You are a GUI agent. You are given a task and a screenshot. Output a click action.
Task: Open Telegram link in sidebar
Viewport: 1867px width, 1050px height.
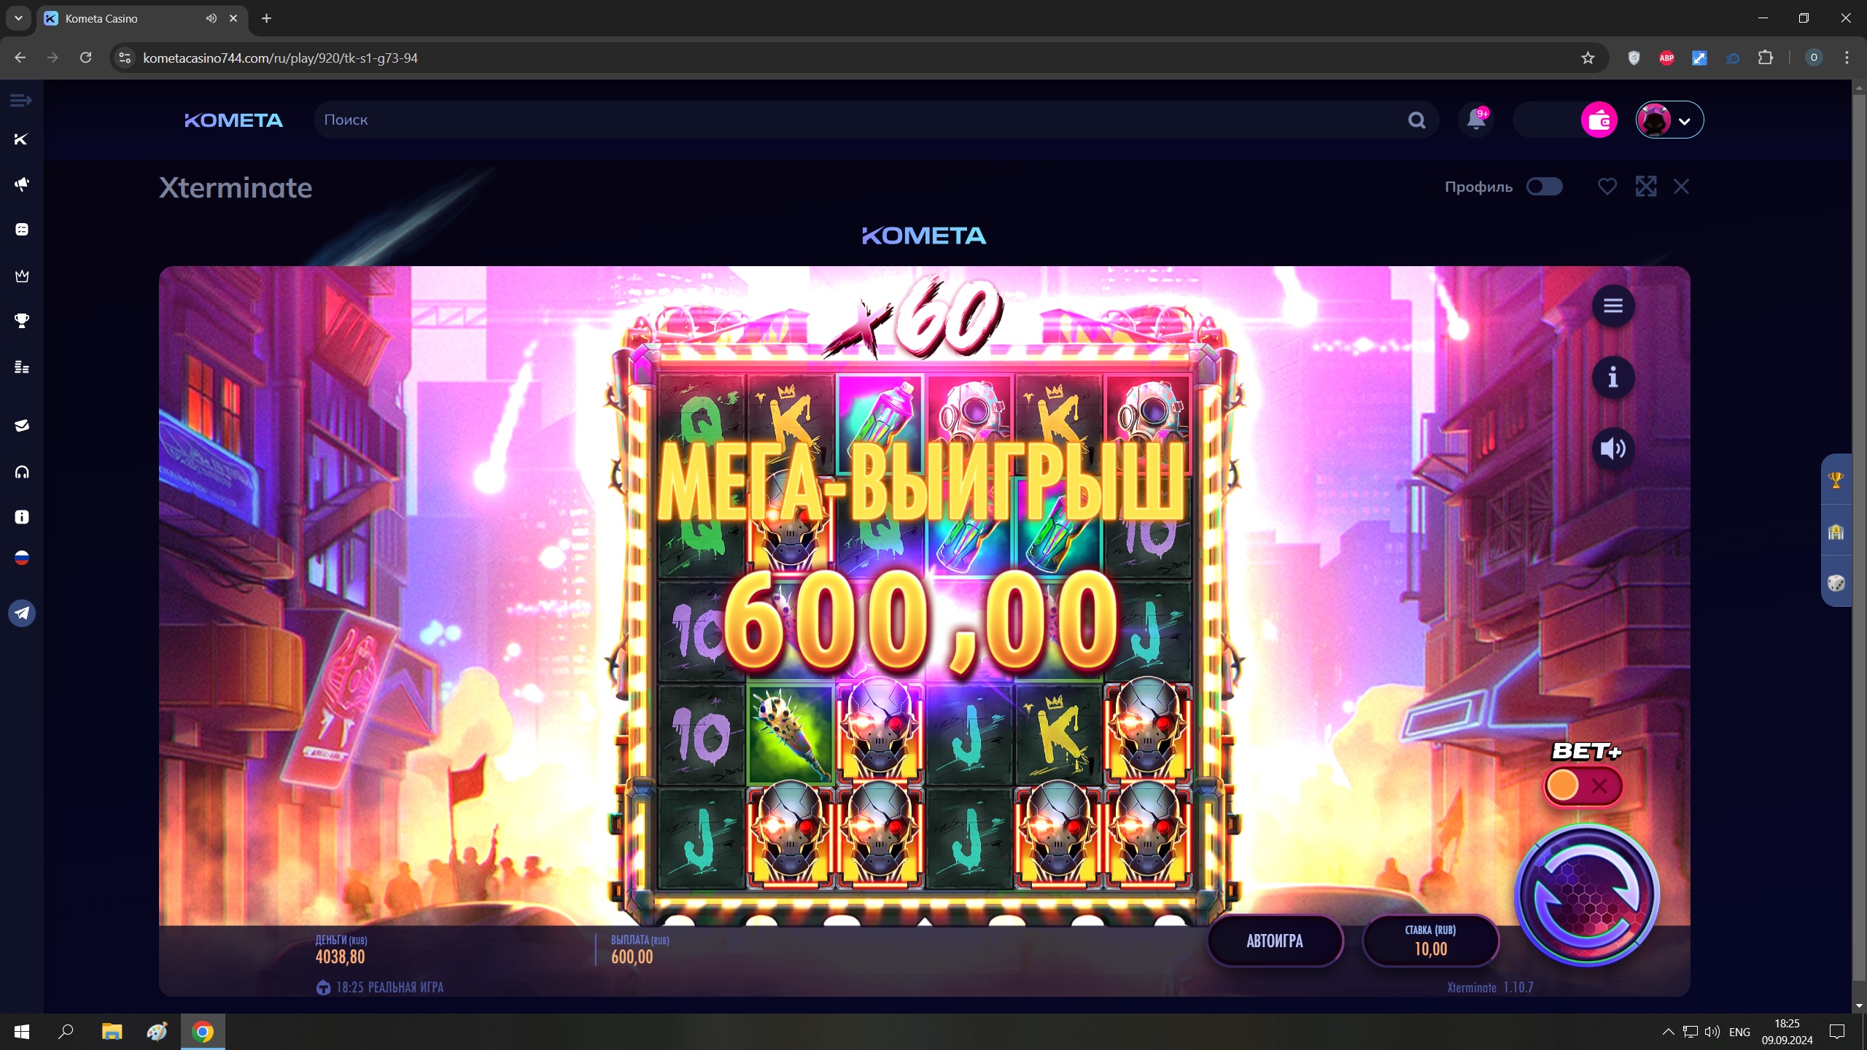(x=22, y=613)
